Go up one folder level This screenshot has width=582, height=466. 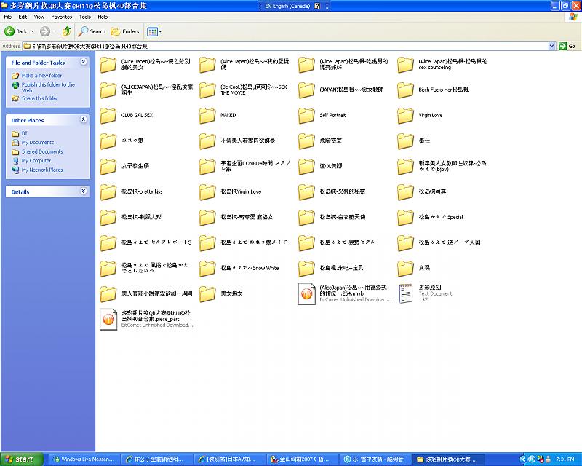(x=67, y=31)
